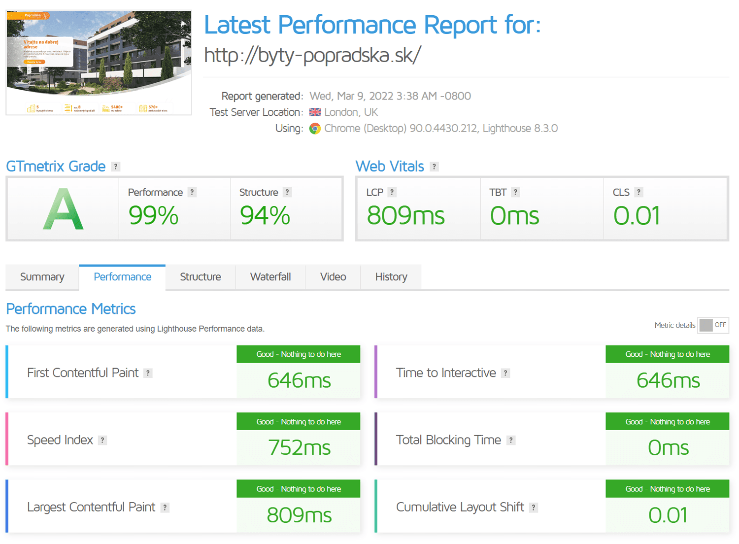Click the CLS help question mark
This screenshot has height=544, width=739.
click(x=638, y=192)
